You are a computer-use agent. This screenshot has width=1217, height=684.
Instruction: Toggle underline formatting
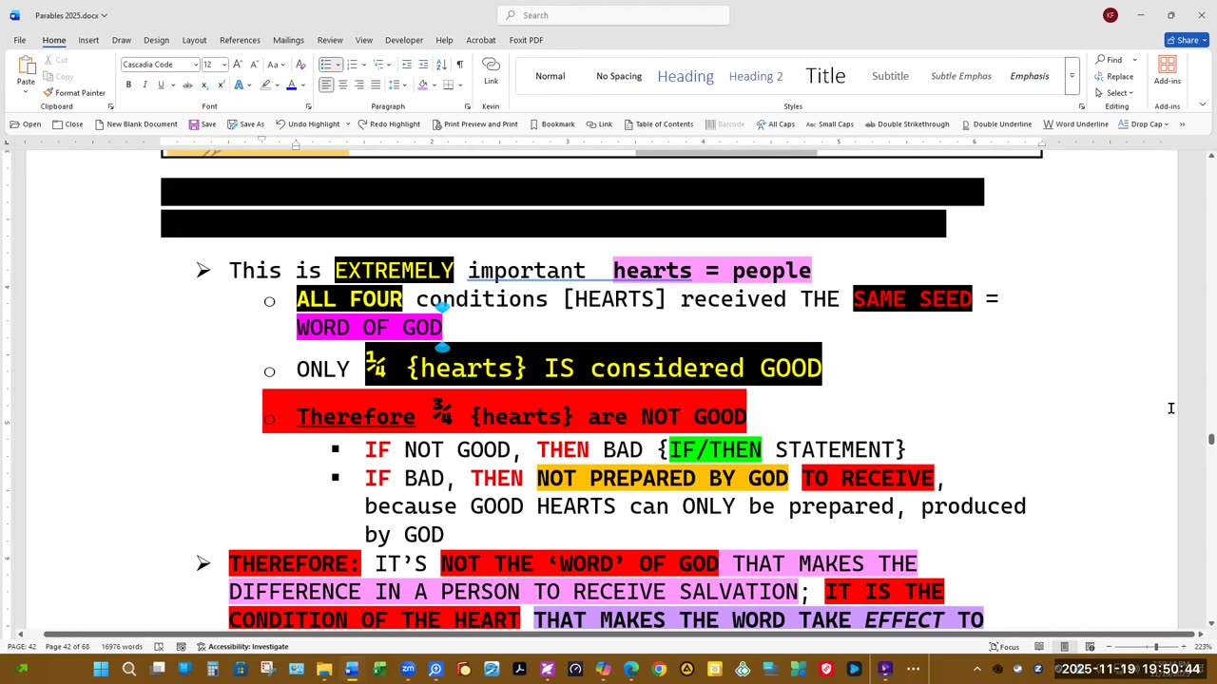coord(161,85)
